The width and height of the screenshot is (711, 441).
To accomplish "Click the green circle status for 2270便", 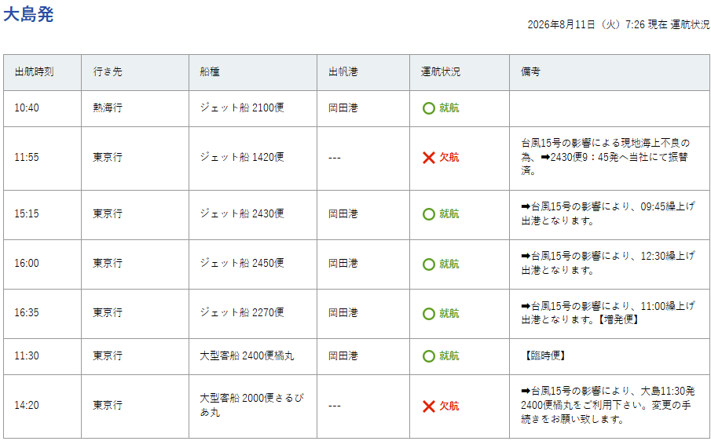I will coord(428,314).
